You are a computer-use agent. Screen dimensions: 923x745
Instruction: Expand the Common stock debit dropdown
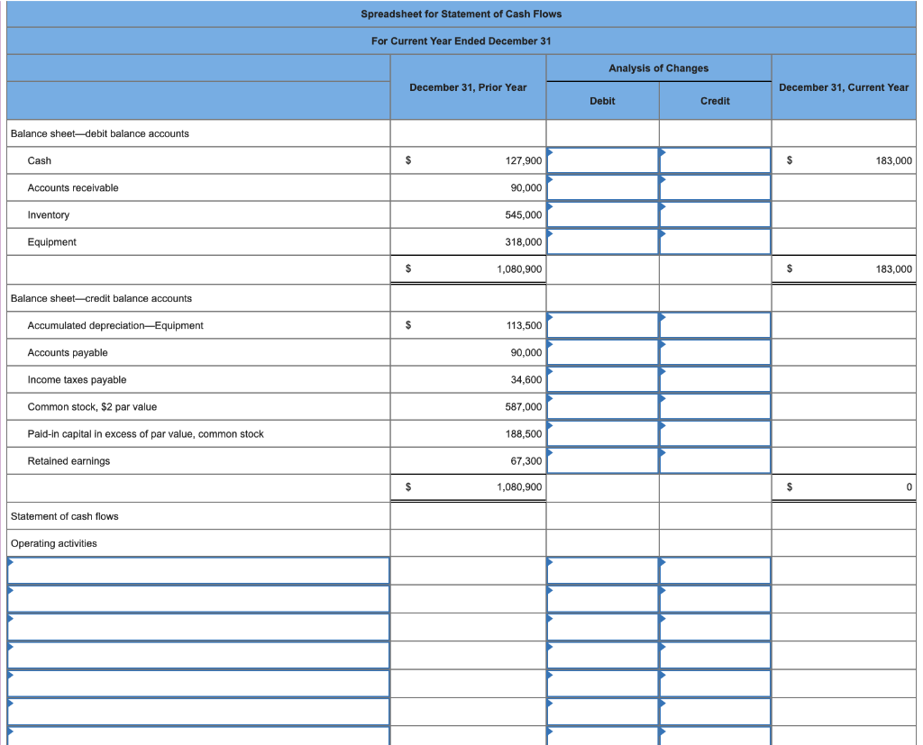[602, 406]
